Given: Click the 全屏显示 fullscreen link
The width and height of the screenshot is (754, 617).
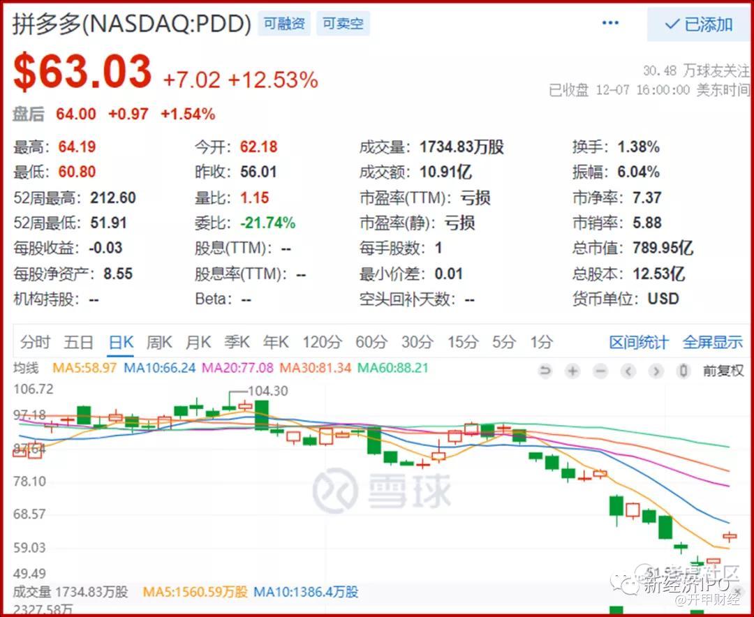Looking at the screenshot, I should click(x=713, y=343).
